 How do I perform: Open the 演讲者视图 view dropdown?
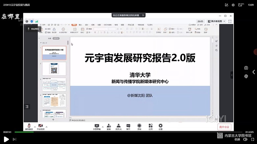[217, 21]
